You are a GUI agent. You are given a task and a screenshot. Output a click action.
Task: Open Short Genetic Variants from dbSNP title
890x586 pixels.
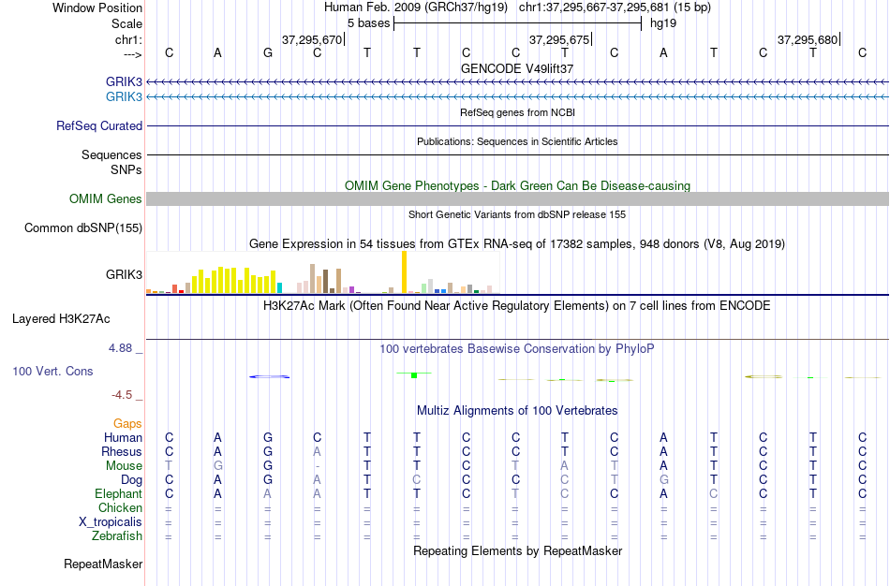coord(517,214)
